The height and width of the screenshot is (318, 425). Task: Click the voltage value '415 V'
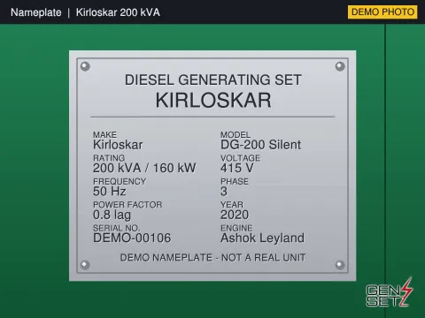coord(237,168)
